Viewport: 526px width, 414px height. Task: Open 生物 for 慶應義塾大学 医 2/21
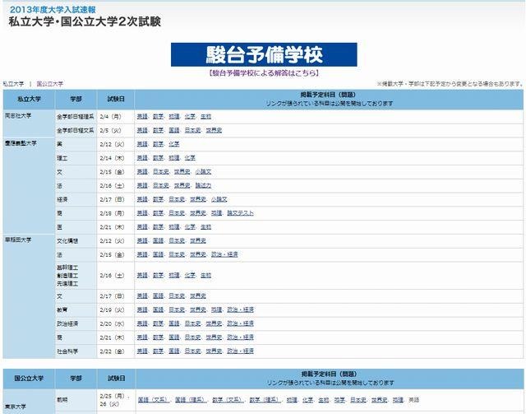(205, 227)
